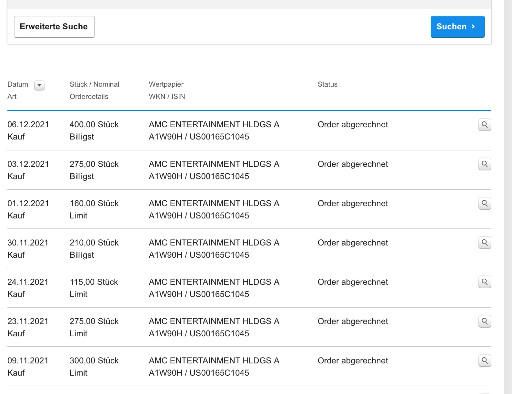Click the Erweiterte Suche button
This screenshot has width=512, height=394.
point(54,27)
